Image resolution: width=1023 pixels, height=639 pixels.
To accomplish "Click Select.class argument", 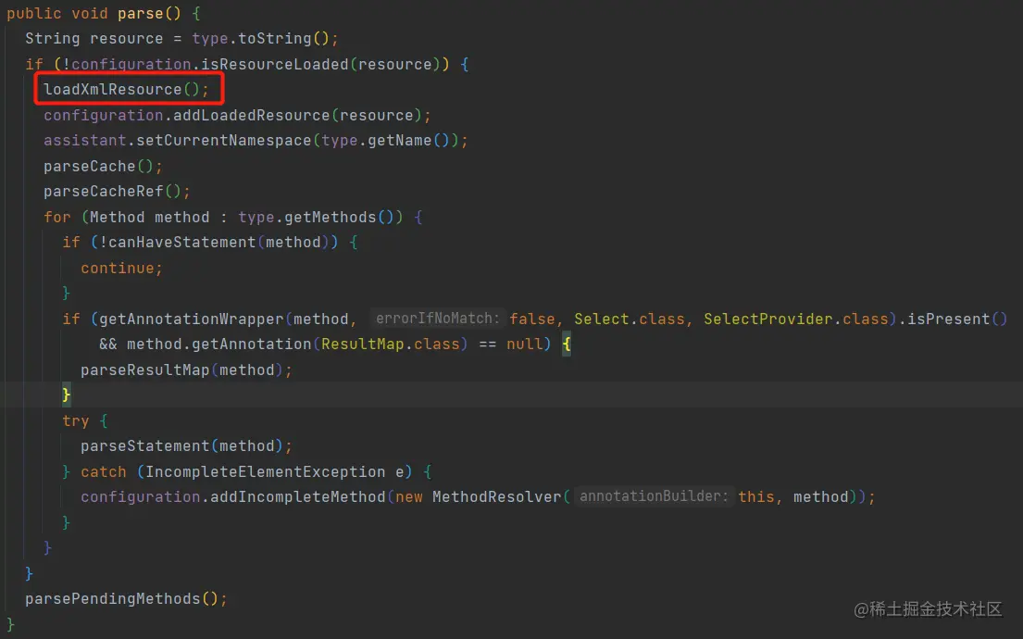I will pyautogui.click(x=629, y=319).
